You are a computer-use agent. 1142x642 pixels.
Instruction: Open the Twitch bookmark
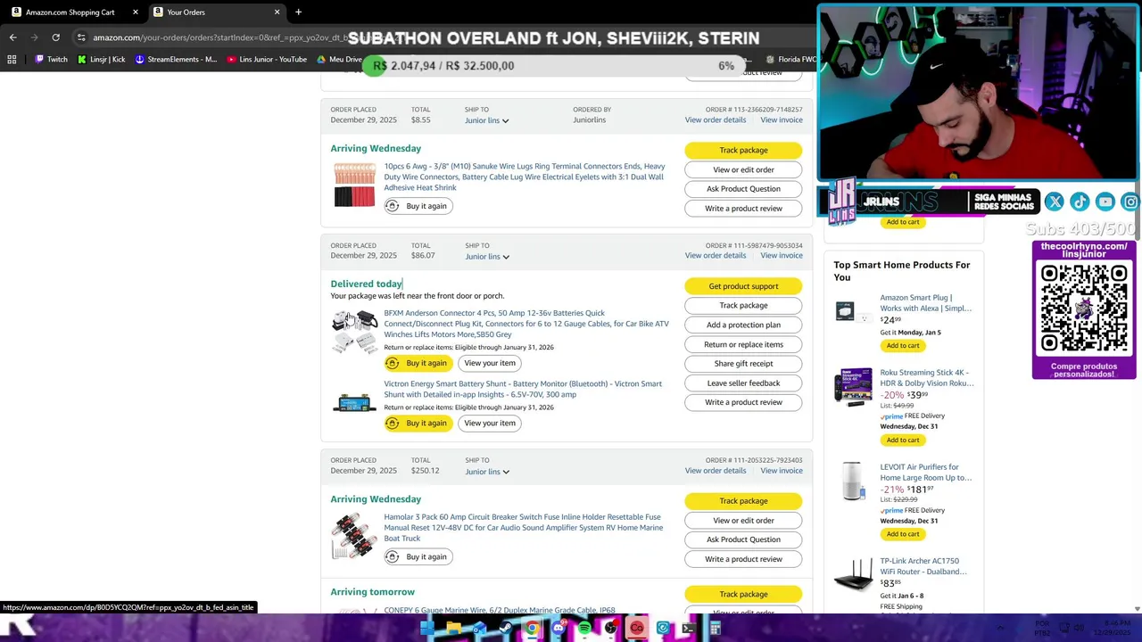point(51,60)
